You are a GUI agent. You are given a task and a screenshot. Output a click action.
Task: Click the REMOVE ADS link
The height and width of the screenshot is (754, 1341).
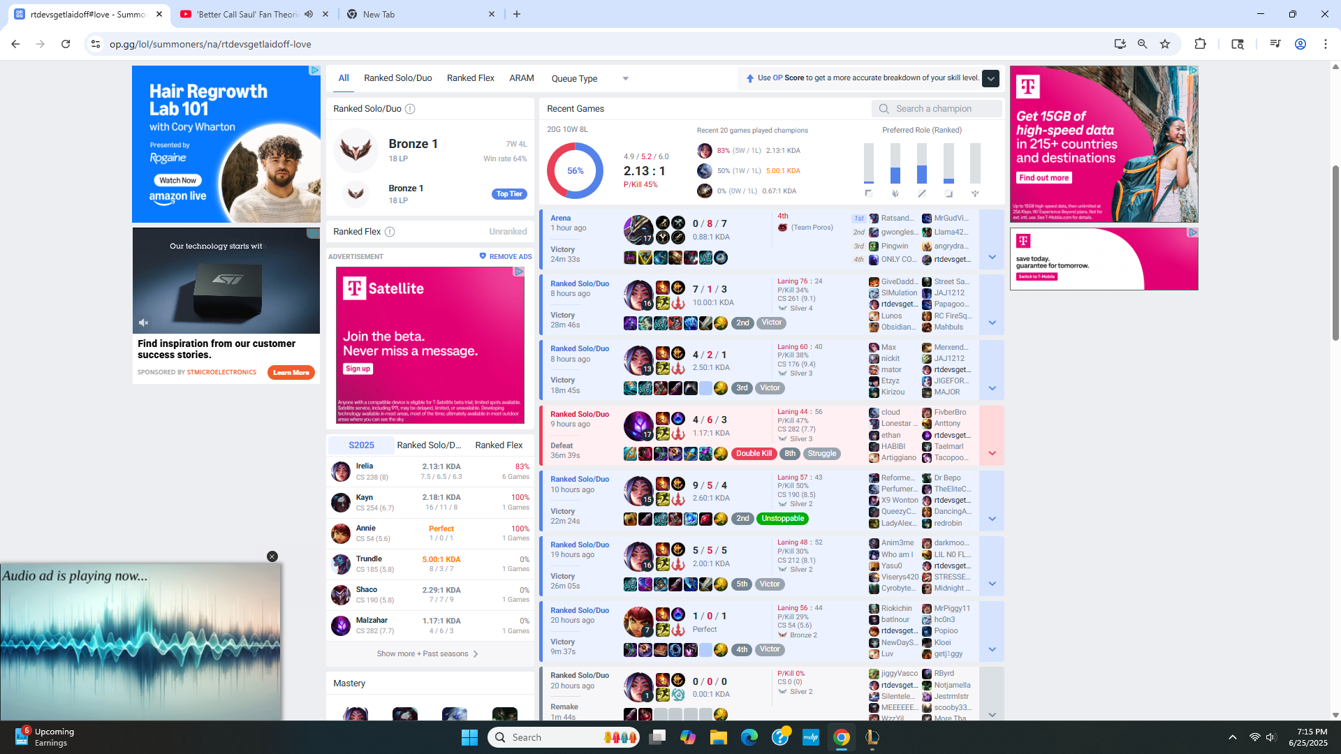coord(506,257)
